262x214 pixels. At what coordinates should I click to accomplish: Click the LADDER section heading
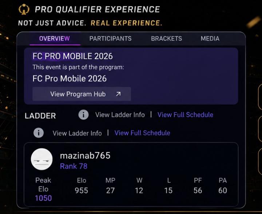(40, 116)
